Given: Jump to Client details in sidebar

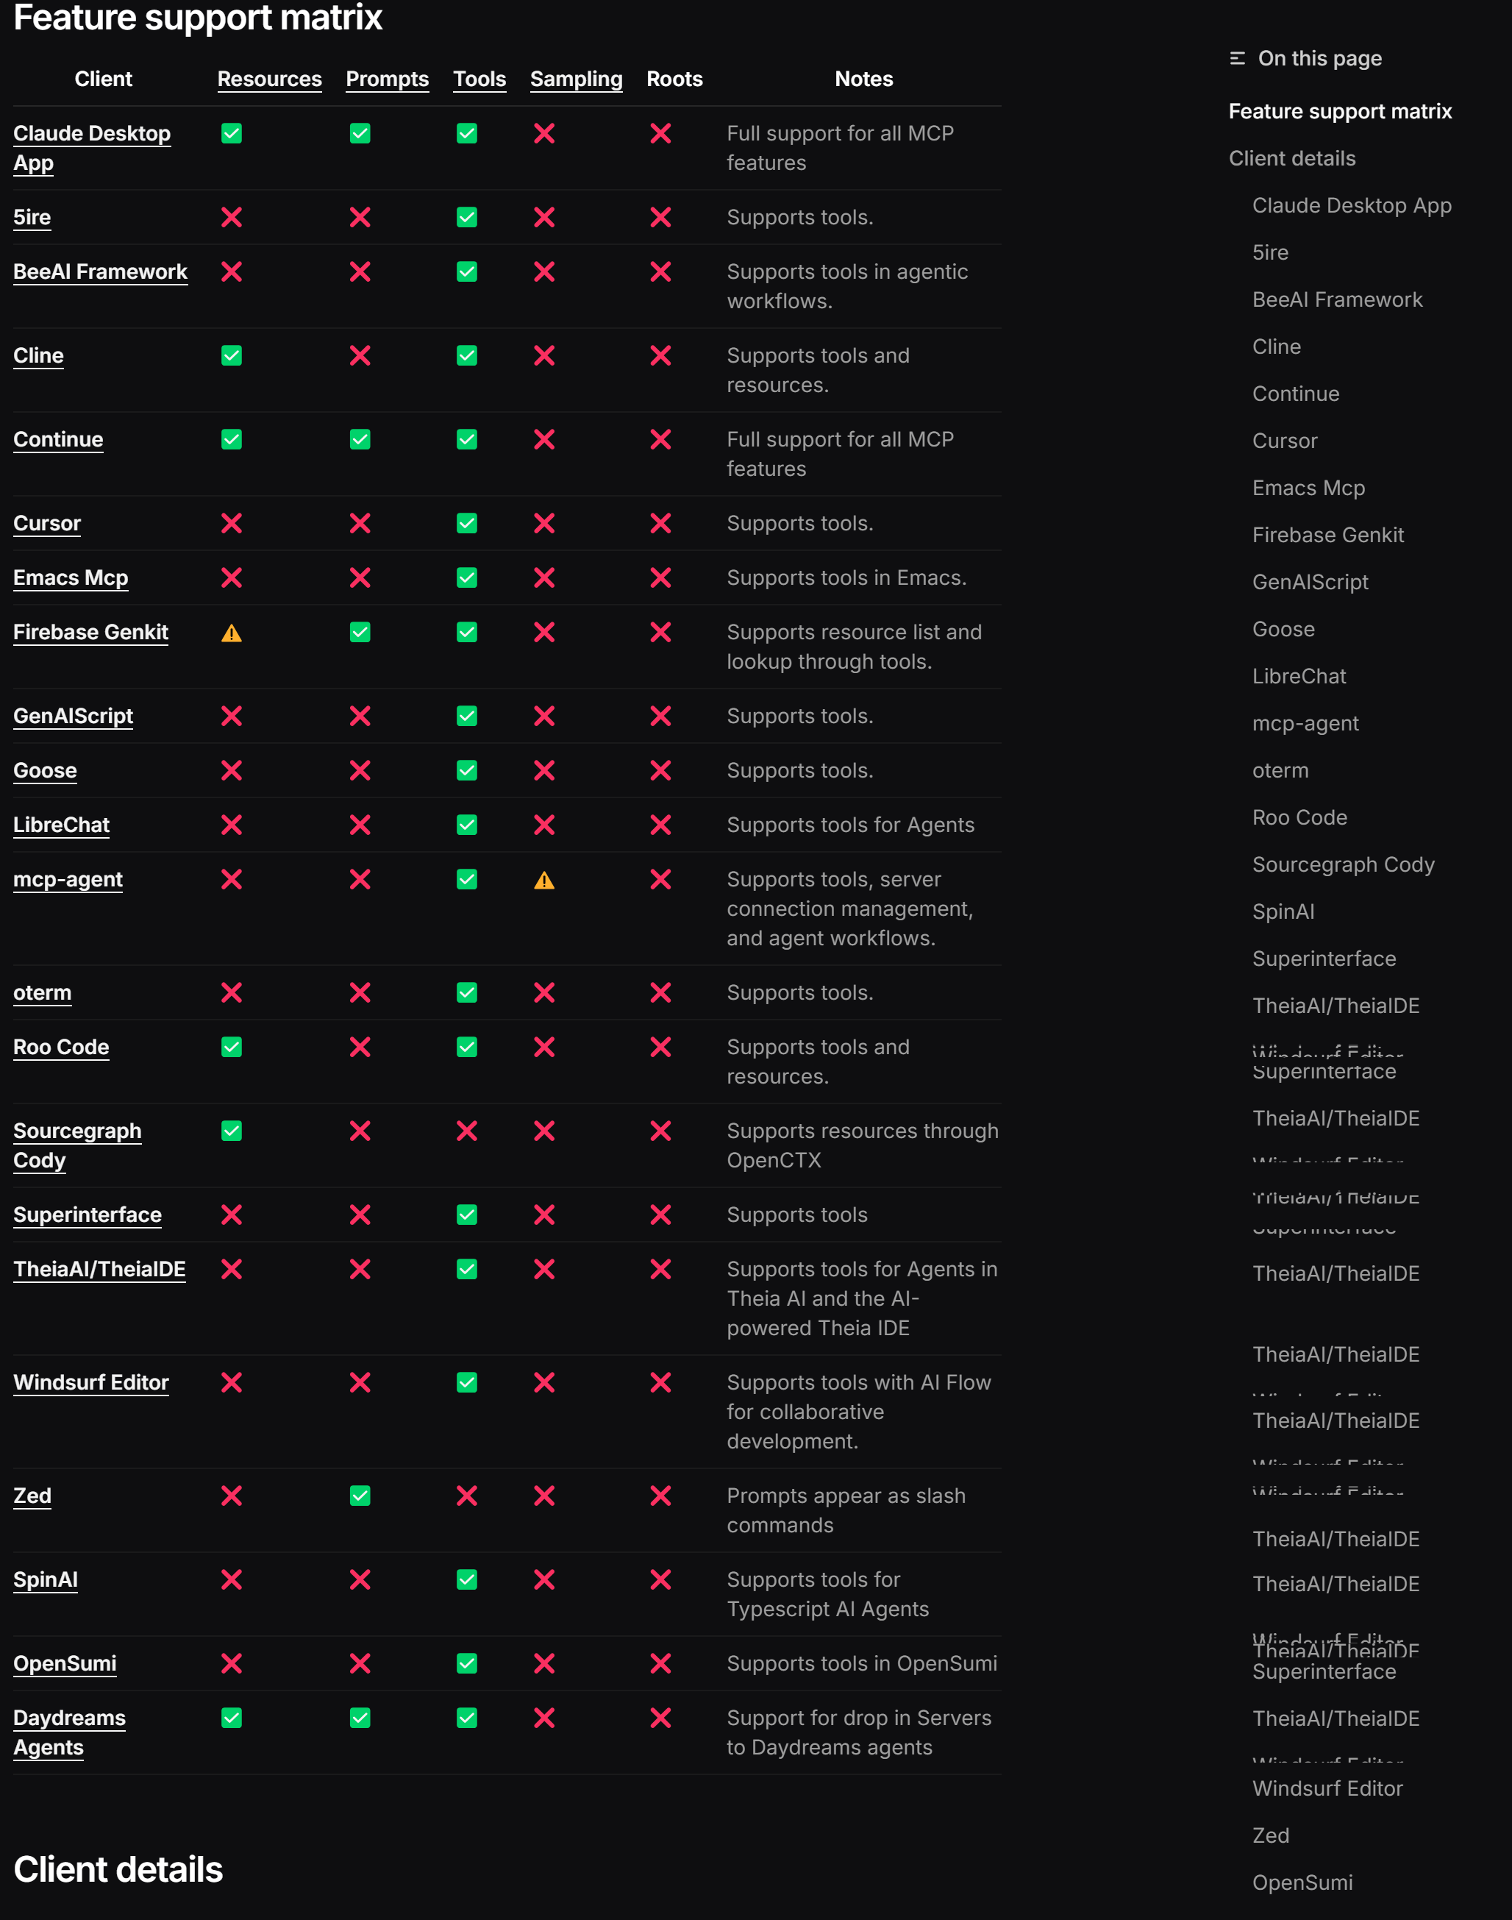Looking at the screenshot, I should pos(1291,157).
